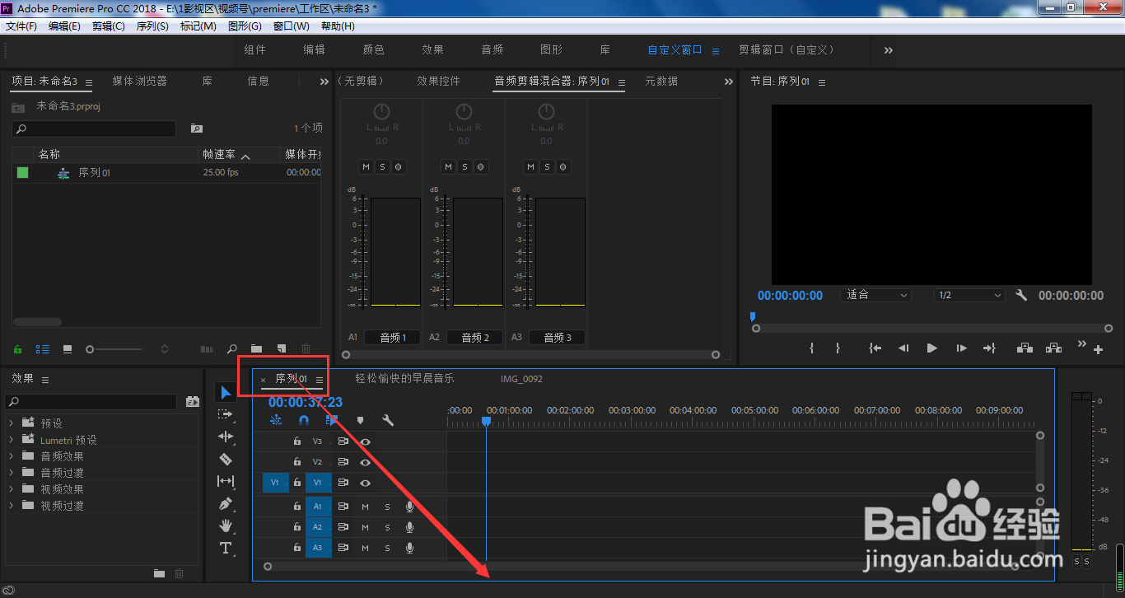This screenshot has height=598, width=1125.
Task: Mute timeline track A1
Action: pos(365,507)
